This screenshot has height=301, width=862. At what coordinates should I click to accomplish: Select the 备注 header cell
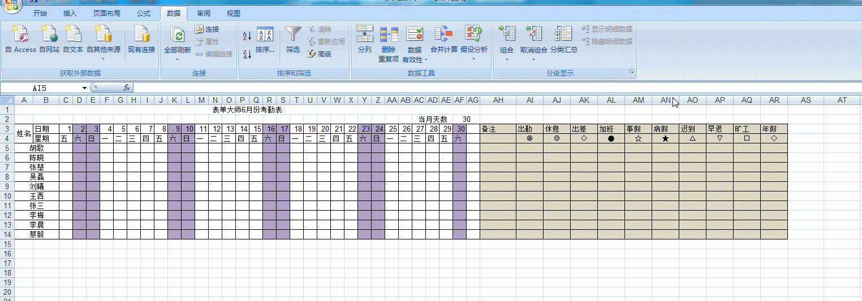pyautogui.click(x=498, y=129)
